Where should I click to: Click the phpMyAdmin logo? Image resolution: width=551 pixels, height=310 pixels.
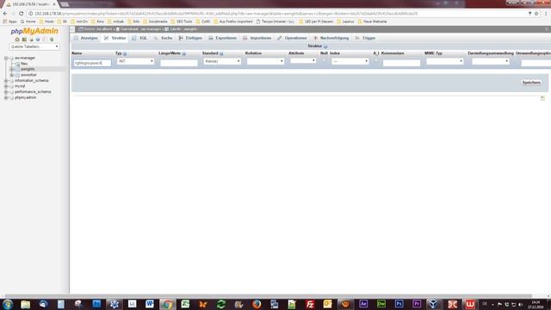point(34,31)
